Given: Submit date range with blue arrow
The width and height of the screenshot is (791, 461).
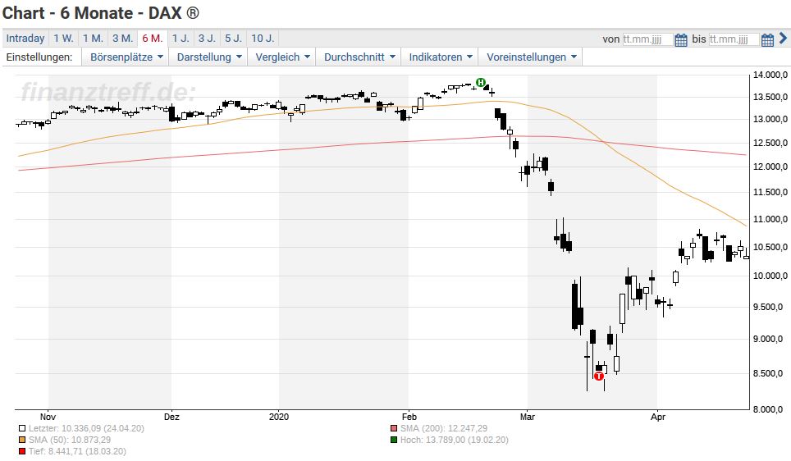Looking at the screenshot, I should pyautogui.click(x=783, y=39).
